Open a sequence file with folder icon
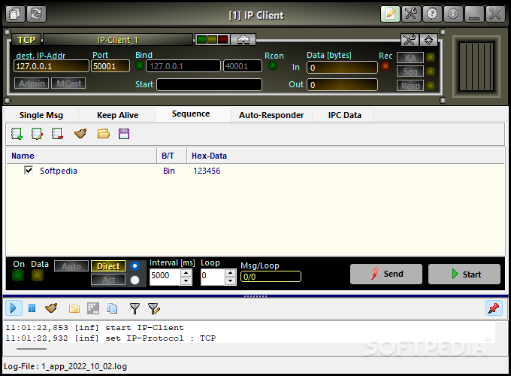Screen dimensions: 511x376 tap(104, 134)
